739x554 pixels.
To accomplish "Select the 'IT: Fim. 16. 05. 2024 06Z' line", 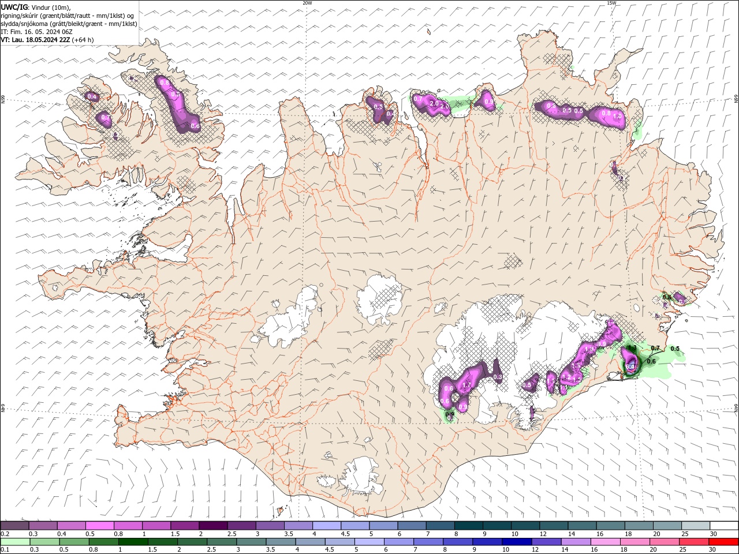I will click(x=36, y=31).
